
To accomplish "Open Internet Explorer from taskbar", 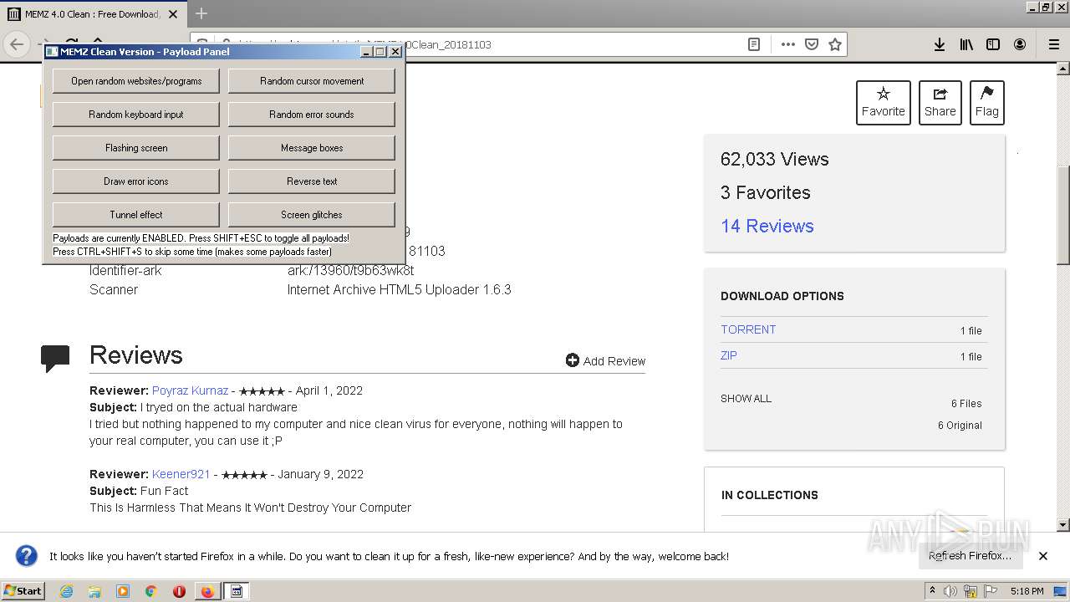I will [x=66, y=591].
